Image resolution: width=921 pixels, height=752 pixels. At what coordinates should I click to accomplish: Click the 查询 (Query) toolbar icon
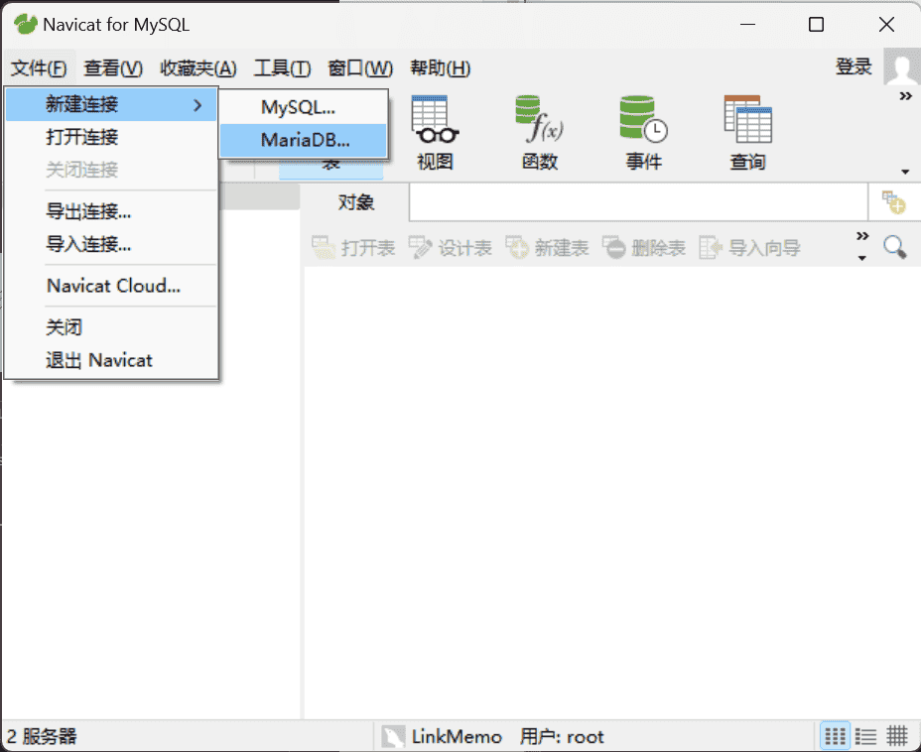[746, 129]
